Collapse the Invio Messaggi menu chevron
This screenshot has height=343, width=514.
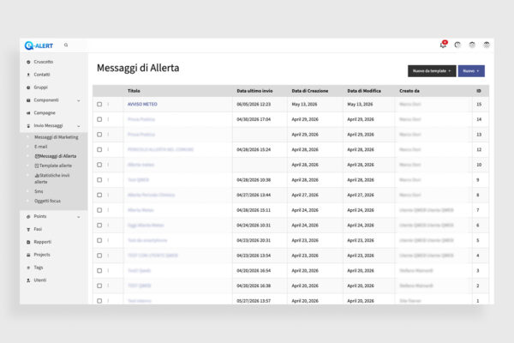point(79,126)
